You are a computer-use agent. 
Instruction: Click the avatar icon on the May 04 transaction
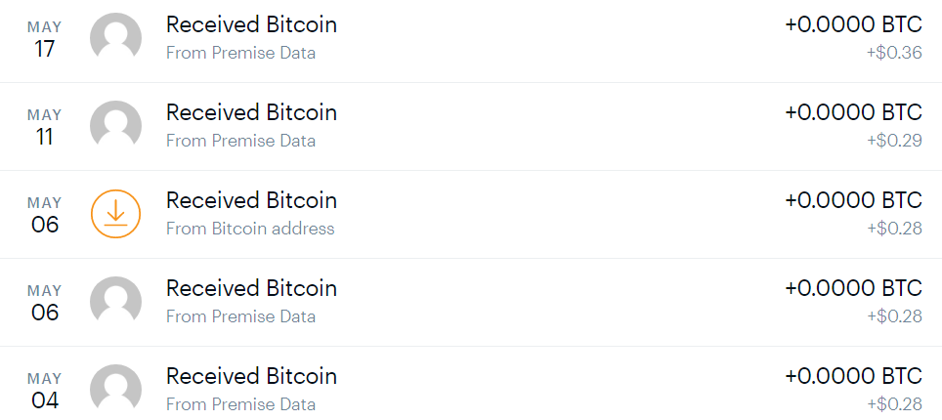115,390
